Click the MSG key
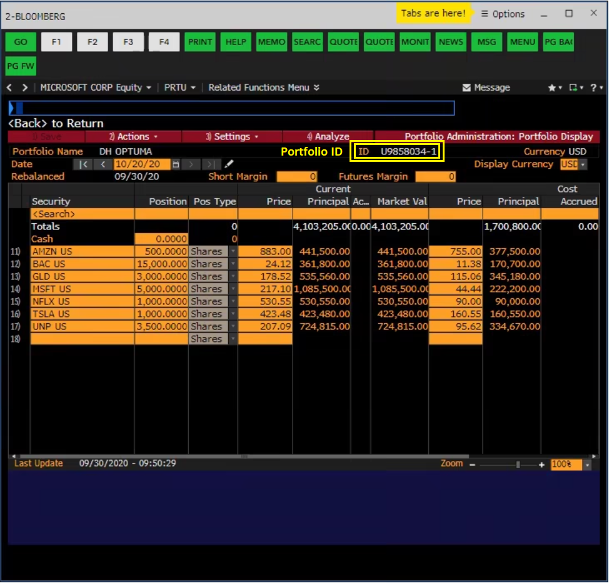 (x=486, y=42)
